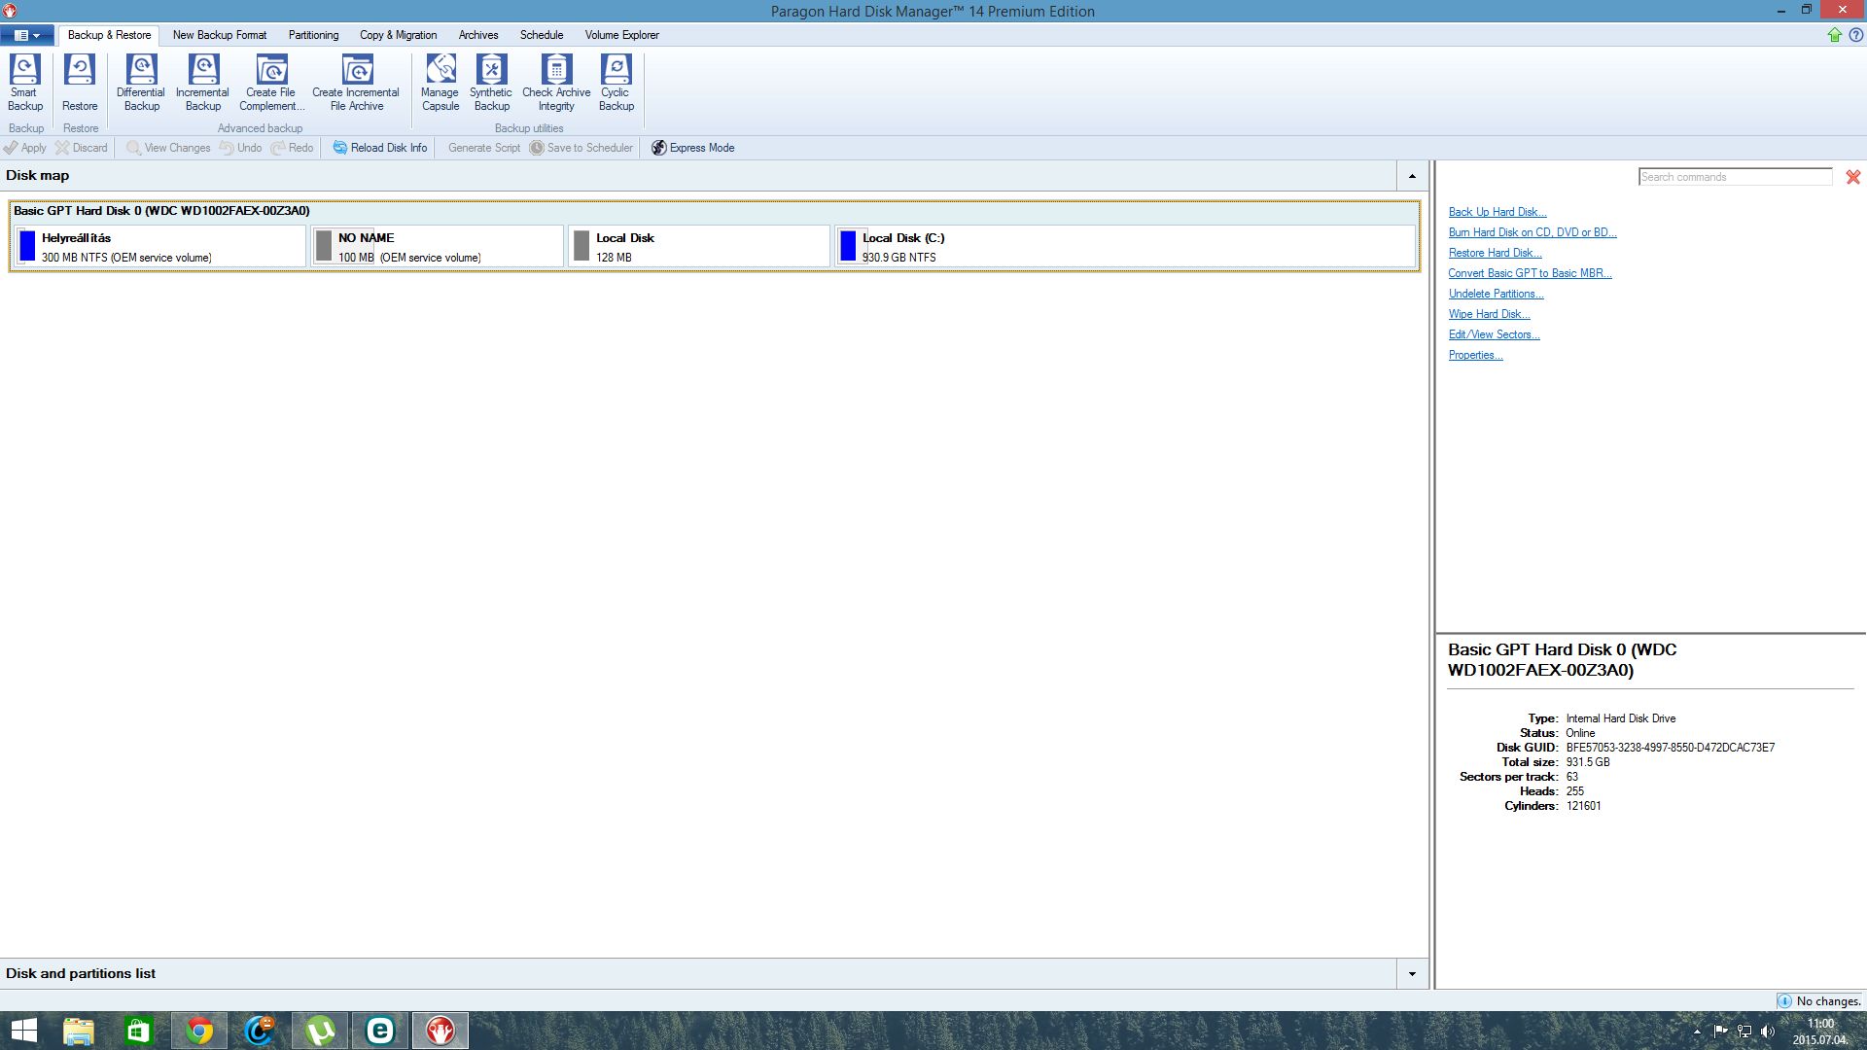Screen dimensions: 1867x1050
Task: Collapse the Disk map panel
Action: tap(1412, 176)
